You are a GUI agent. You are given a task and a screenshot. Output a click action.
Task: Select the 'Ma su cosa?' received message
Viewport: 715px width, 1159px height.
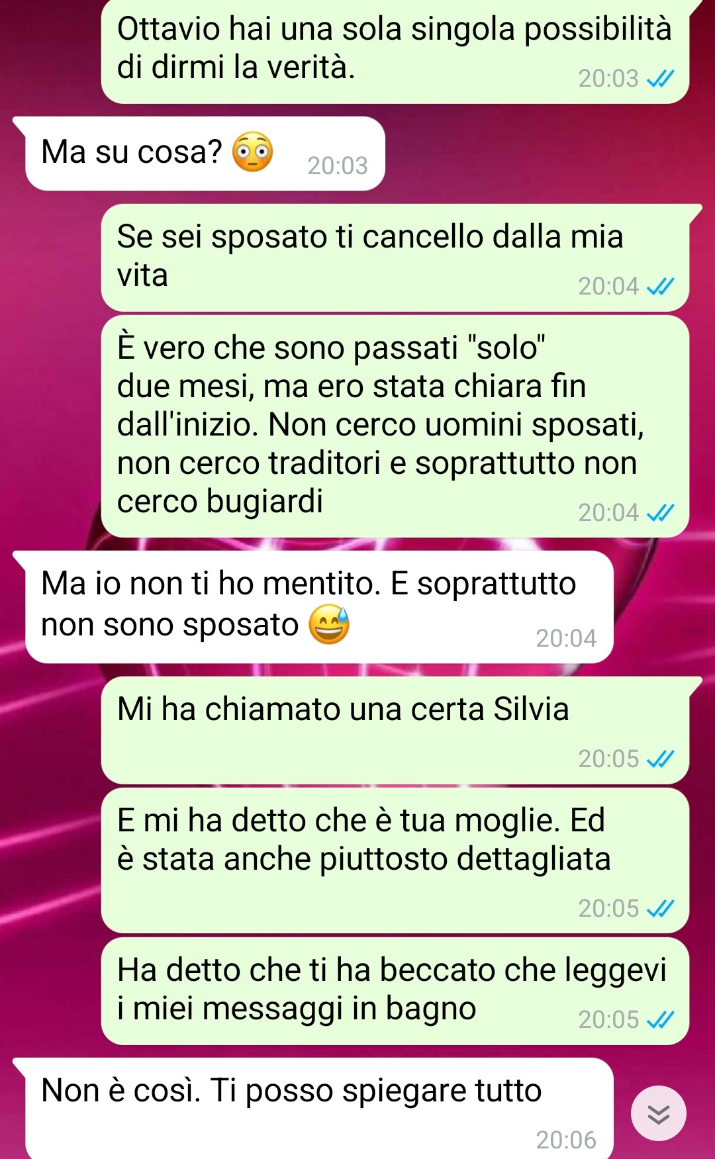205,154
